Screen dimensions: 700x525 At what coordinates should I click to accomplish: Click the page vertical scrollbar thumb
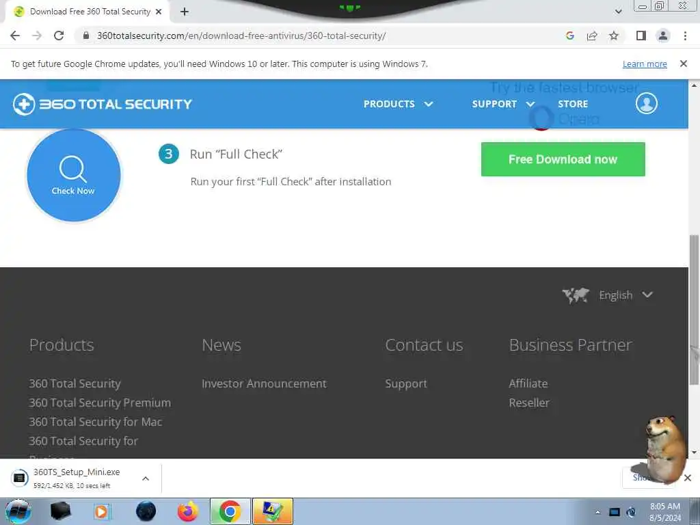[x=695, y=310]
